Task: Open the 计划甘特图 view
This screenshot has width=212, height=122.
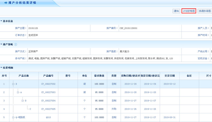Action: coord(189,11)
